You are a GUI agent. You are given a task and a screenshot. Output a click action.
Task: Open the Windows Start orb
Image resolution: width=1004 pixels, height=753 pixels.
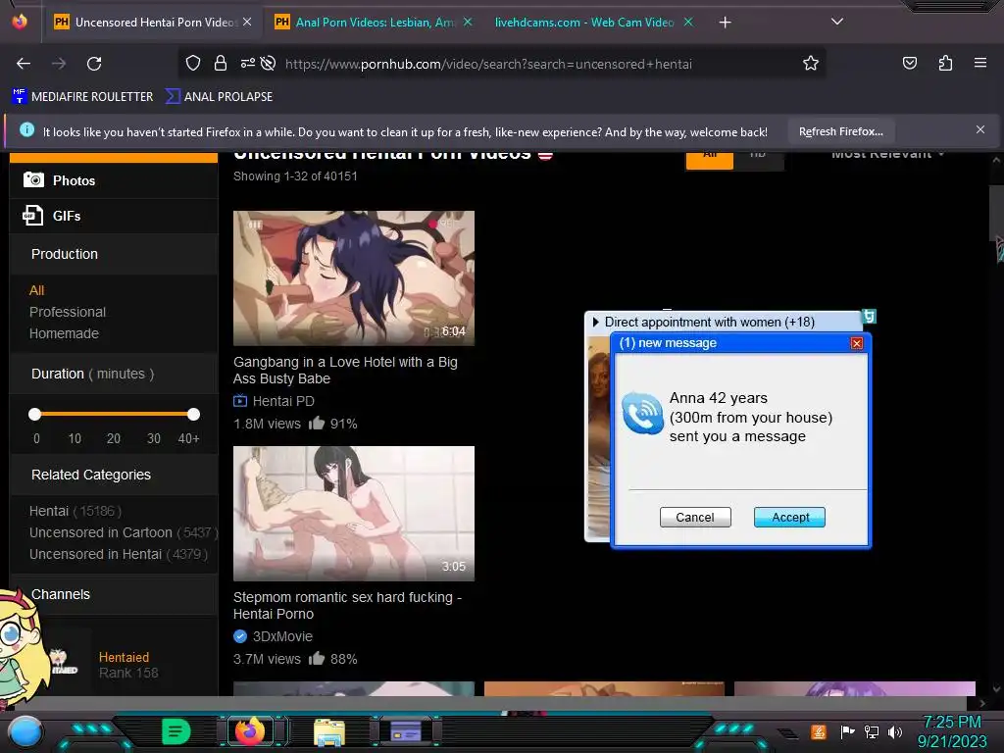[25, 731]
